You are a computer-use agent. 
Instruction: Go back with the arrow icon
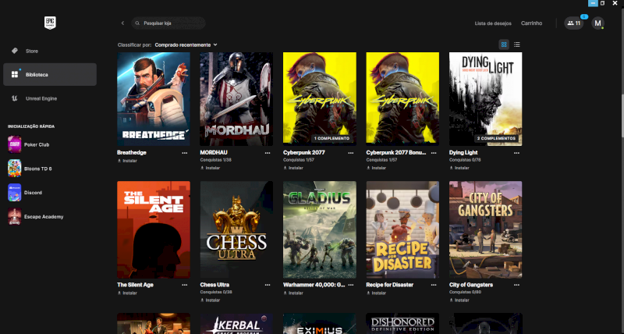[x=122, y=23]
